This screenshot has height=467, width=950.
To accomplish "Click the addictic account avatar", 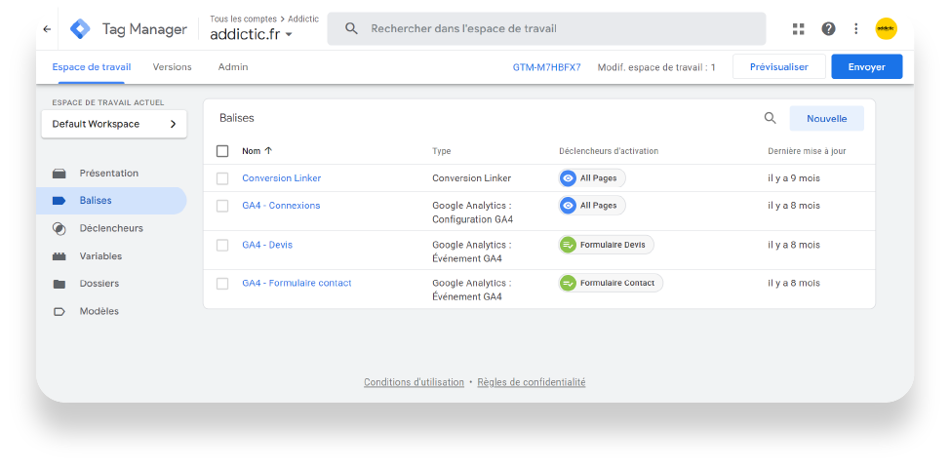I will [x=886, y=29].
